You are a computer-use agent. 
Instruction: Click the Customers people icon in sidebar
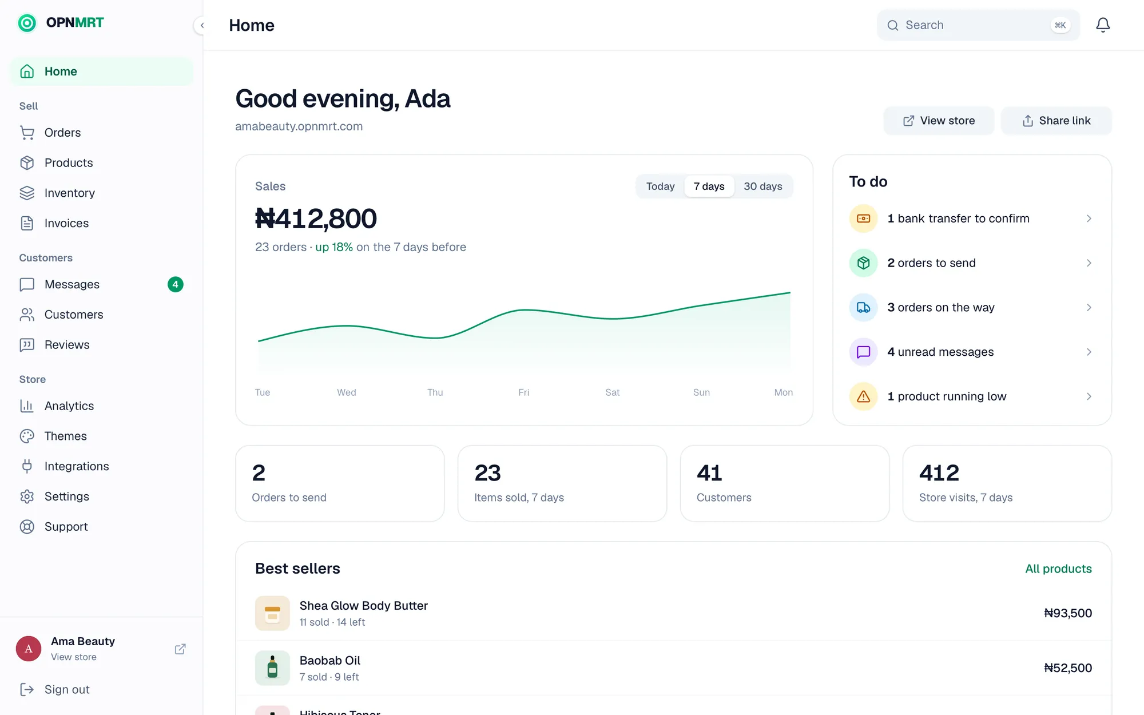coord(27,315)
